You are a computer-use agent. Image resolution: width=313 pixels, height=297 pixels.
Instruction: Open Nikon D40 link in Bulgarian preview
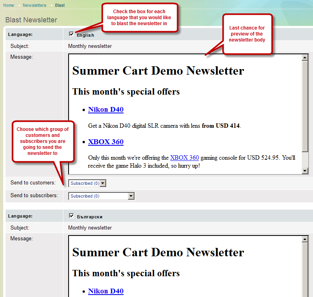coord(106,291)
